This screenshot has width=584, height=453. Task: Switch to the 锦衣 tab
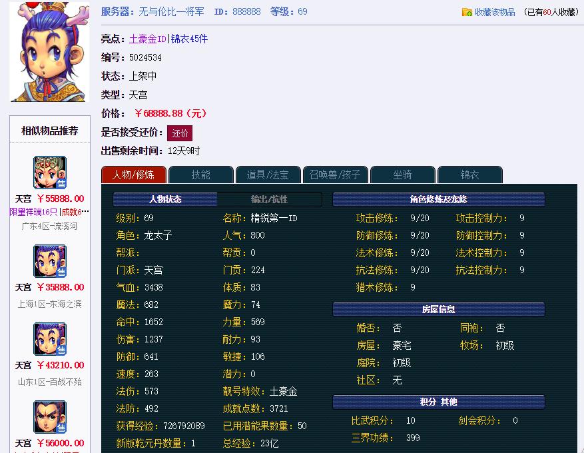[x=469, y=174]
